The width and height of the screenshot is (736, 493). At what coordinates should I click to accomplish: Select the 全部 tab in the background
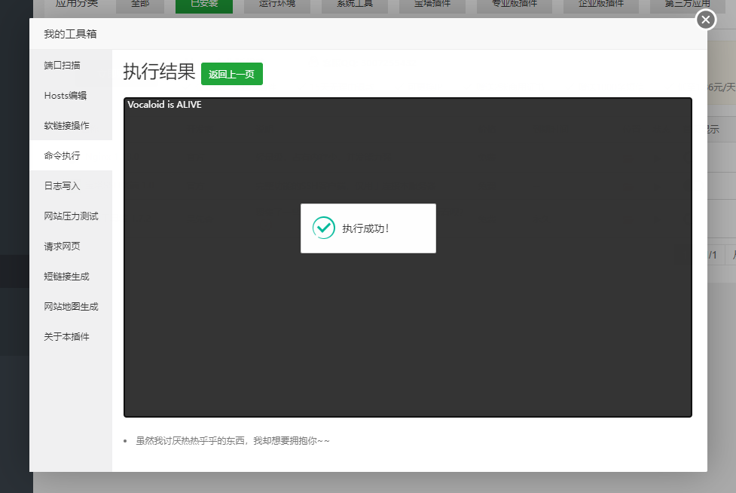click(x=140, y=5)
